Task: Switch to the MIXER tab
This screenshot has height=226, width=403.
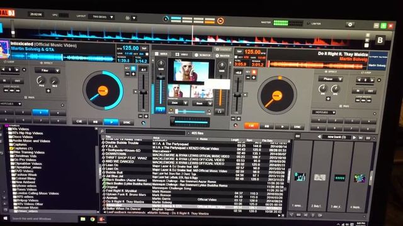Action: 161,54
